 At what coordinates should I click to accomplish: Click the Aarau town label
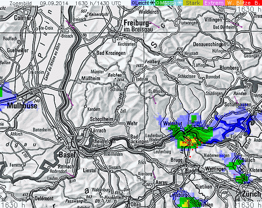[161, 182]
